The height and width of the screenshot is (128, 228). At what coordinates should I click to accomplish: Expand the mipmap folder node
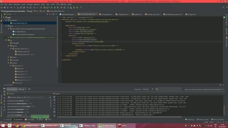[x=9, y=60]
